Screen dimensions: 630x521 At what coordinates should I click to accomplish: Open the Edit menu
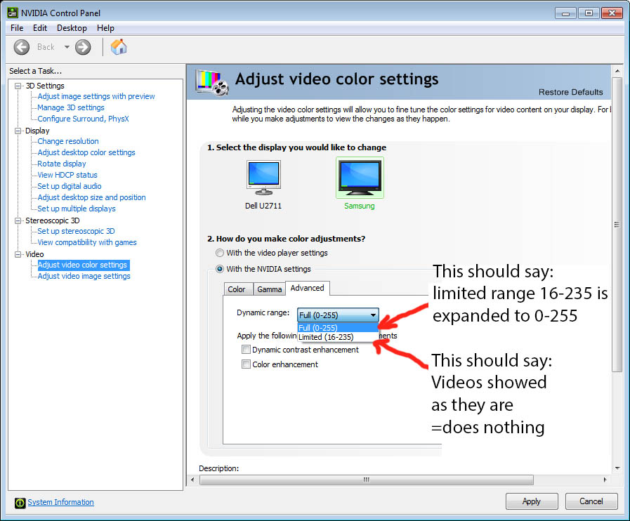click(x=40, y=28)
